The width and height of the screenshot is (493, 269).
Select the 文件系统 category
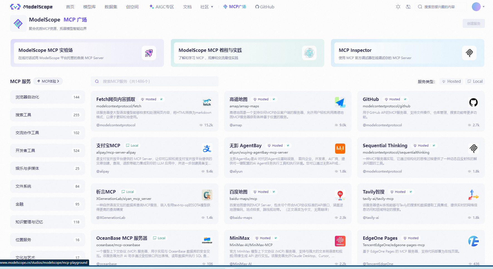pos(48,186)
